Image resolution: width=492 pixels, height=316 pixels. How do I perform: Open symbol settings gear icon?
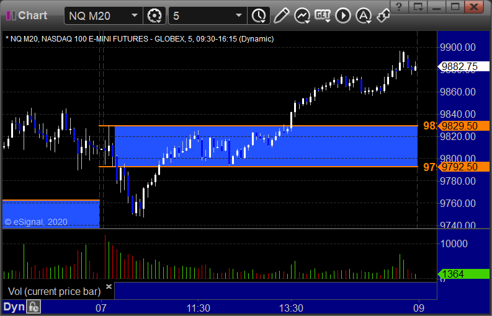click(x=154, y=15)
